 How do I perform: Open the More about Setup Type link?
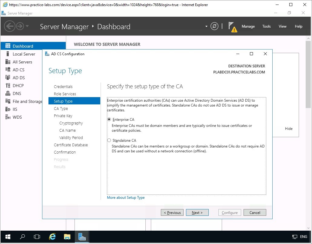tap(126, 198)
